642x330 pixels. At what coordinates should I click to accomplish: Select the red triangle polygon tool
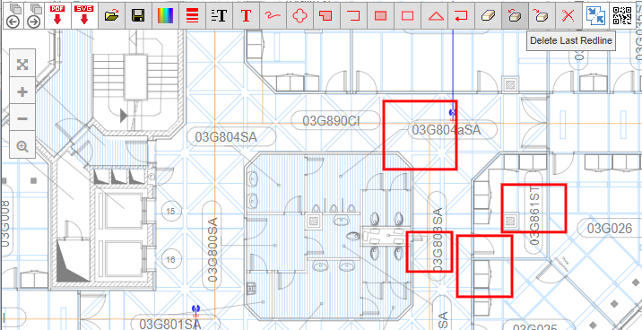pyautogui.click(x=434, y=15)
